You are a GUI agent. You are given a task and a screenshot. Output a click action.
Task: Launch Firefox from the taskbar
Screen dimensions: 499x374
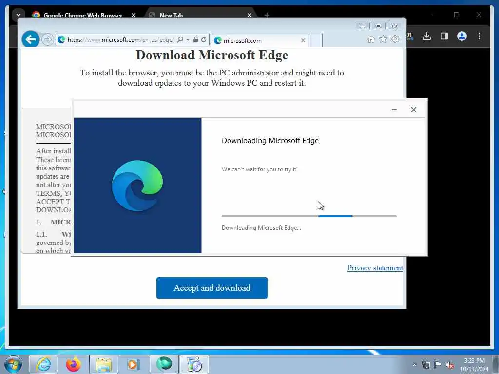(74, 364)
